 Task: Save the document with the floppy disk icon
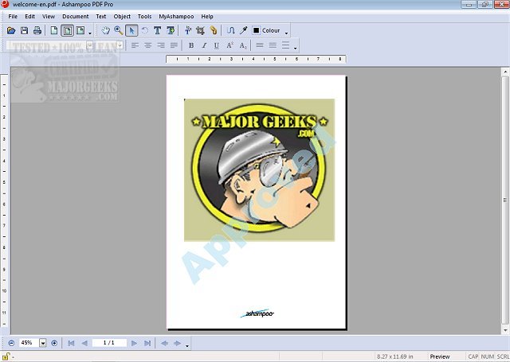(24, 30)
